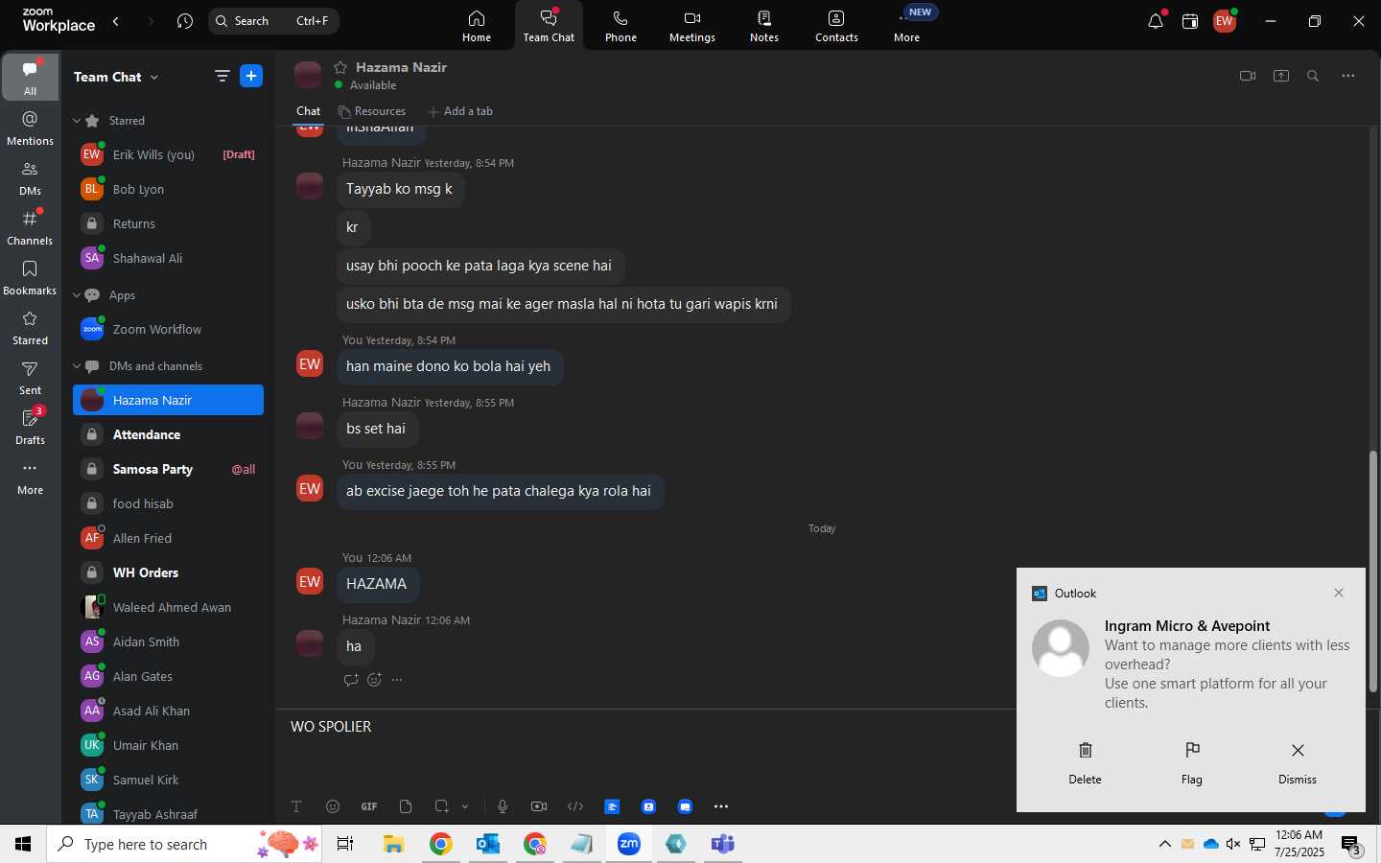
Task: Open Microsoft Teams from the taskbar
Action: click(x=722, y=844)
